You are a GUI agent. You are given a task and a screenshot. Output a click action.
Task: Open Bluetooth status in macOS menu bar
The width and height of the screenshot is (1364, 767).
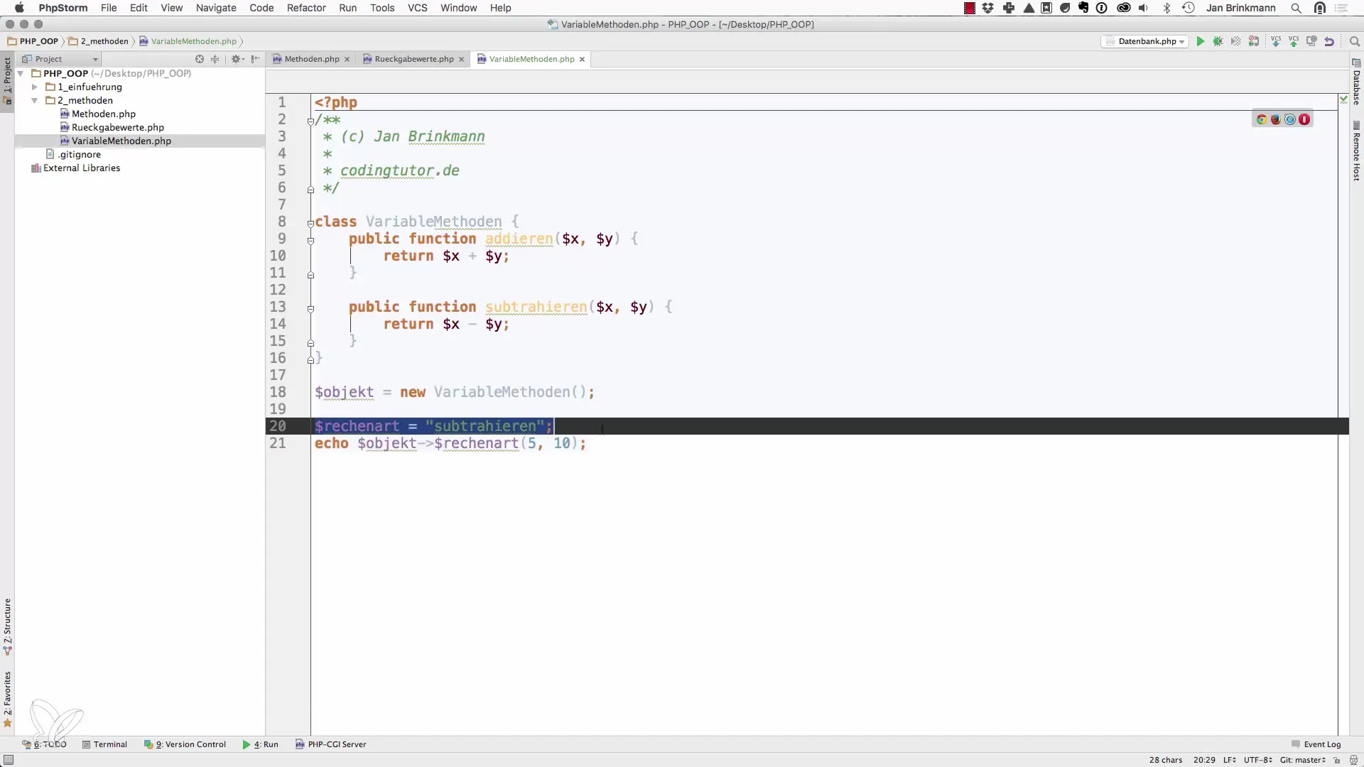click(x=1167, y=8)
